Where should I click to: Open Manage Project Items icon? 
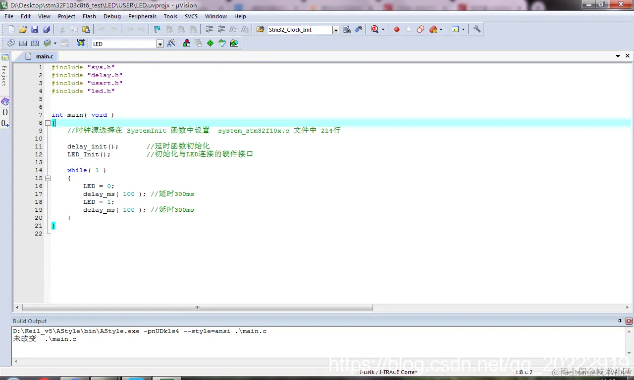tap(187, 44)
